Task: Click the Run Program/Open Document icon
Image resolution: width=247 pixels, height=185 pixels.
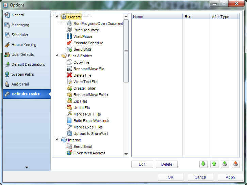Action: (69, 24)
